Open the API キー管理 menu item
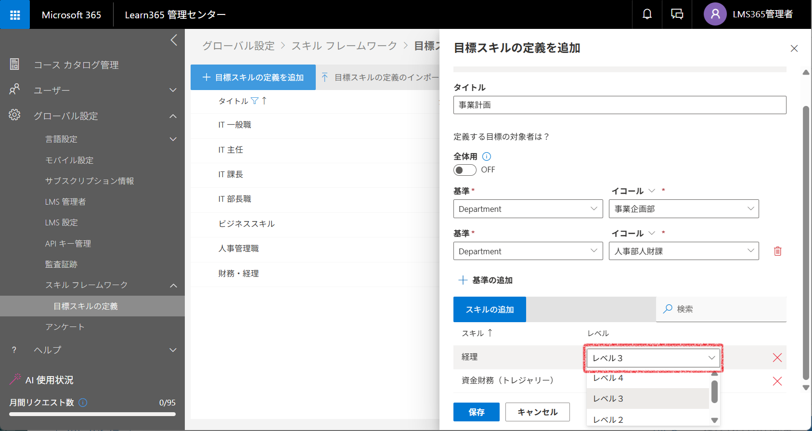 [68, 244]
